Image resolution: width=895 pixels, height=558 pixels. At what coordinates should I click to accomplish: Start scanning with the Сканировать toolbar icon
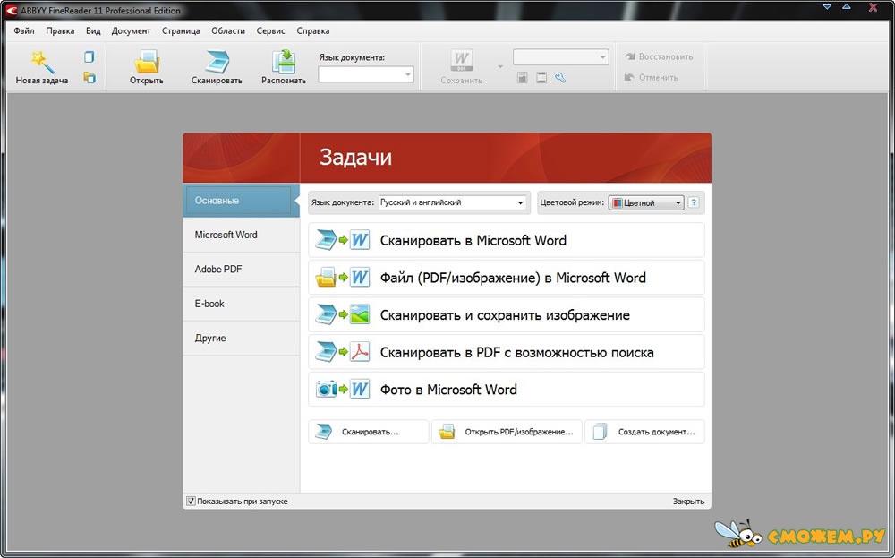217,62
